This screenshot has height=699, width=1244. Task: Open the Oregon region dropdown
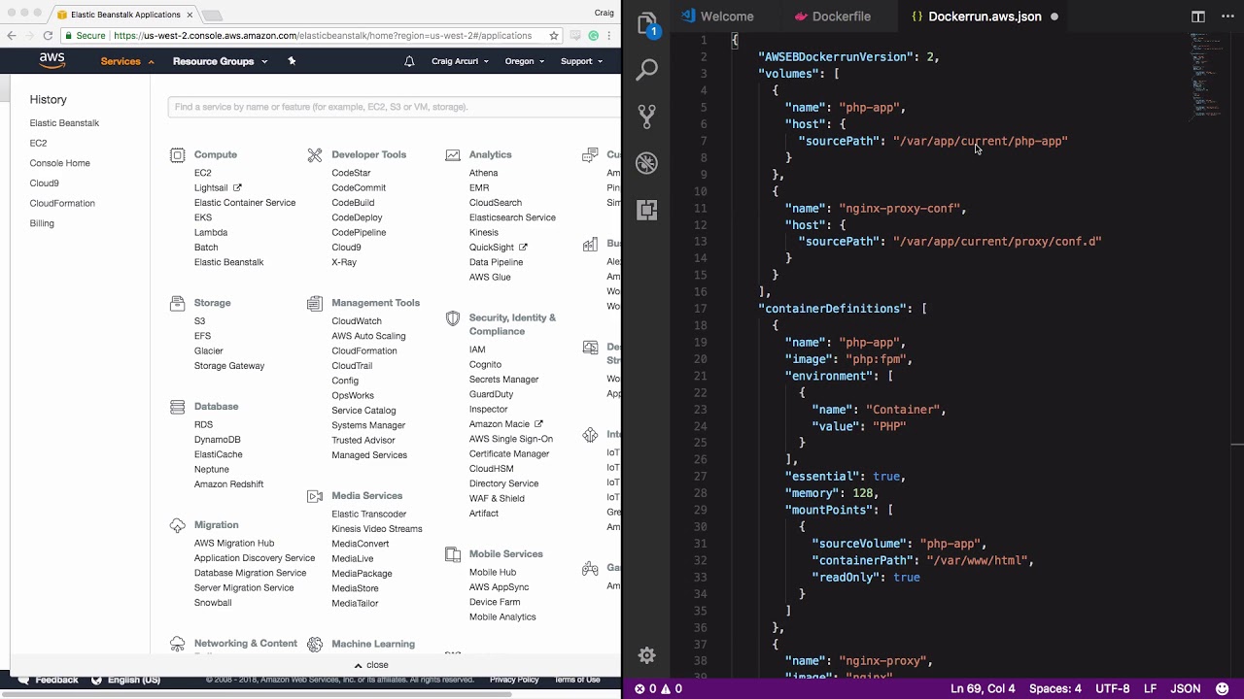(524, 61)
